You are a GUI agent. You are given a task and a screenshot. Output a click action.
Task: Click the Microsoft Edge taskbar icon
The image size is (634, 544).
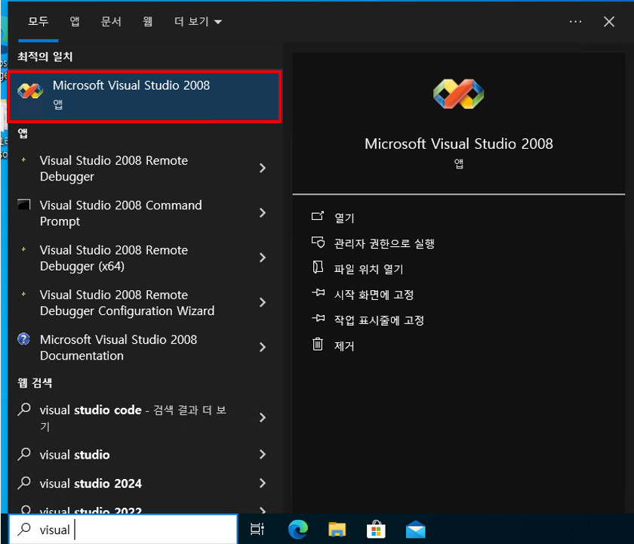pyautogui.click(x=298, y=530)
